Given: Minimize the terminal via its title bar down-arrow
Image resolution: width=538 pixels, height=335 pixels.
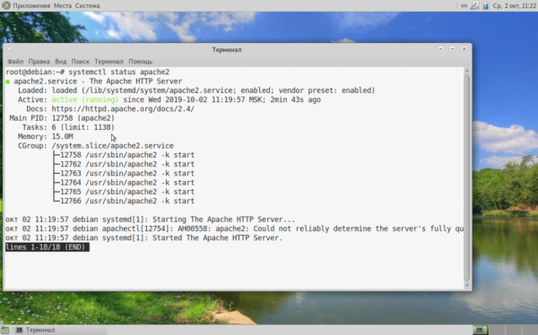Looking at the screenshot, I should tap(440, 48).
